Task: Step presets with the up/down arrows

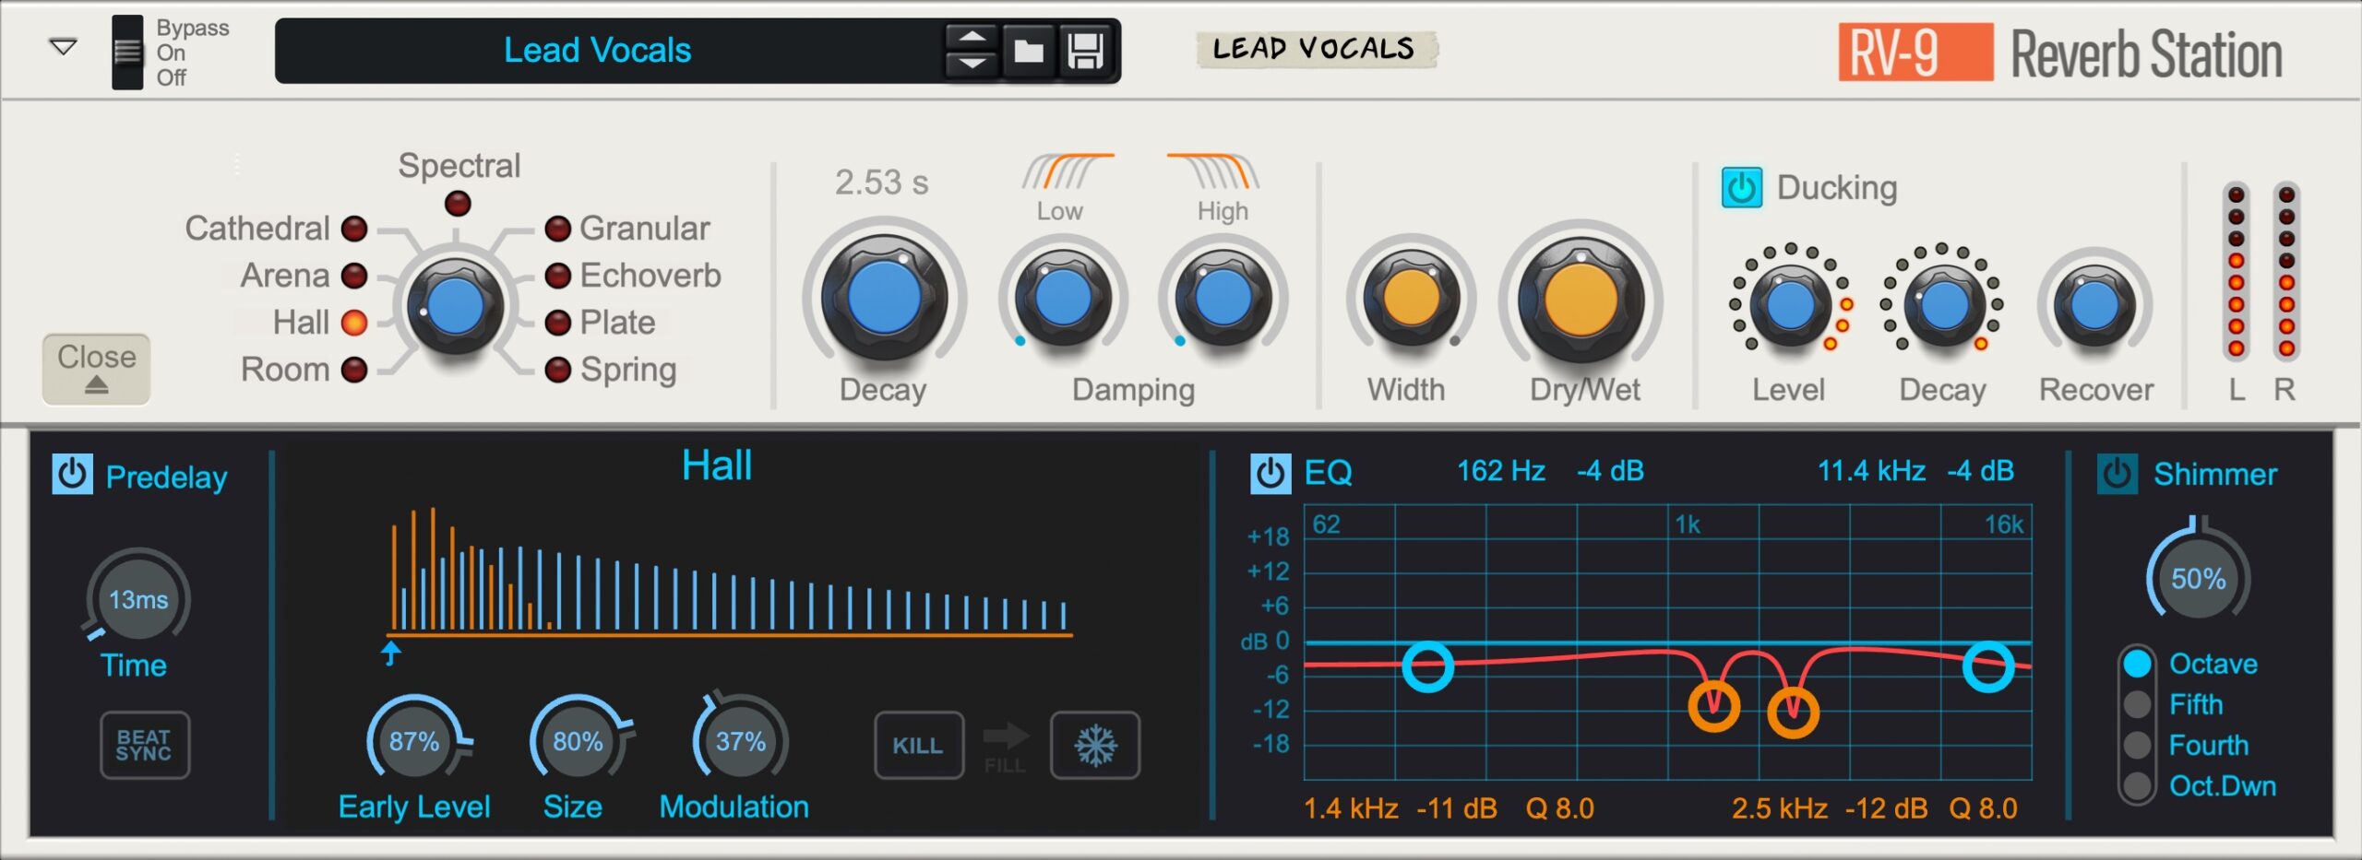Action: point(971,51)
